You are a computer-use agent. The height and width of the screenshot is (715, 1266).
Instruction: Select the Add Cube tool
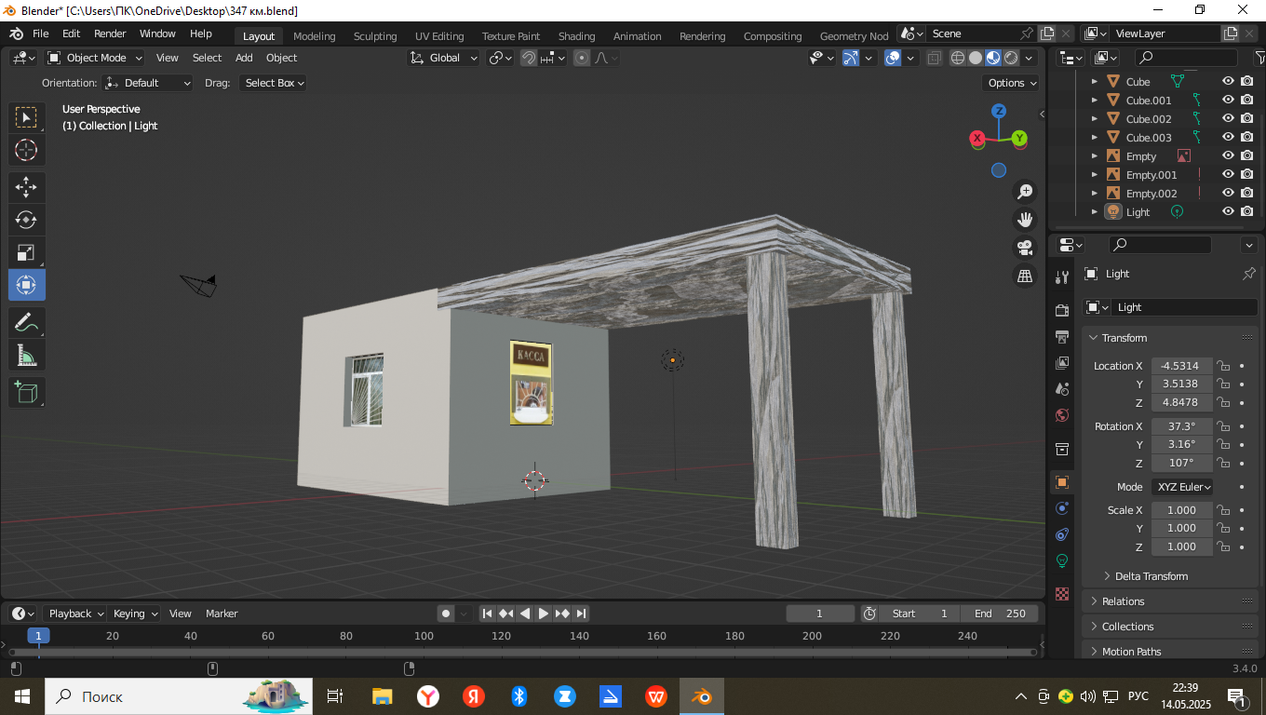click(x=26, y=393)
